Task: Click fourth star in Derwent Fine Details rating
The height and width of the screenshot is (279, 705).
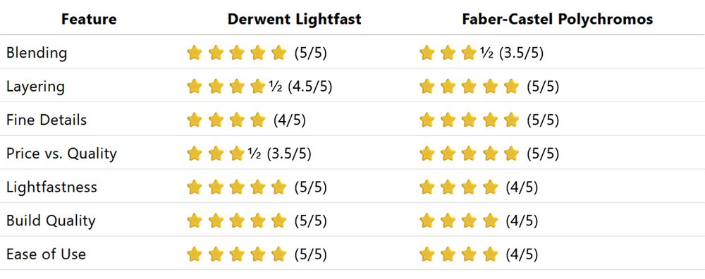Action: point(257,120)
